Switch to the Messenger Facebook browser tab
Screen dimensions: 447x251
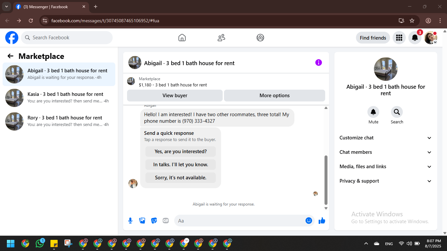click(51, 7)
